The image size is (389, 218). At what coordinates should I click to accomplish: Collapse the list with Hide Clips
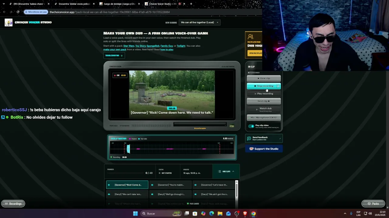coord(226,171)
